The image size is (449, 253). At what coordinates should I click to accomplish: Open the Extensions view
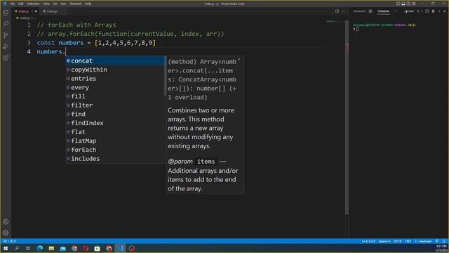tap(6, 58)
